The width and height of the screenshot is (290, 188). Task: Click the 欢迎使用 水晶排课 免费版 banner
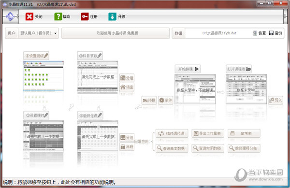[116, 33]
